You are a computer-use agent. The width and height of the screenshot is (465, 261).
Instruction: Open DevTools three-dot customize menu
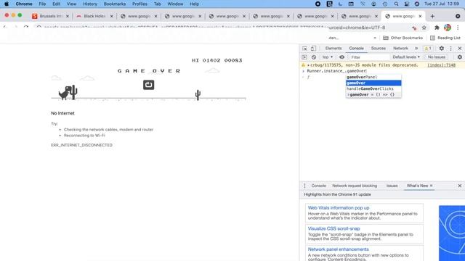coord(450,49)
